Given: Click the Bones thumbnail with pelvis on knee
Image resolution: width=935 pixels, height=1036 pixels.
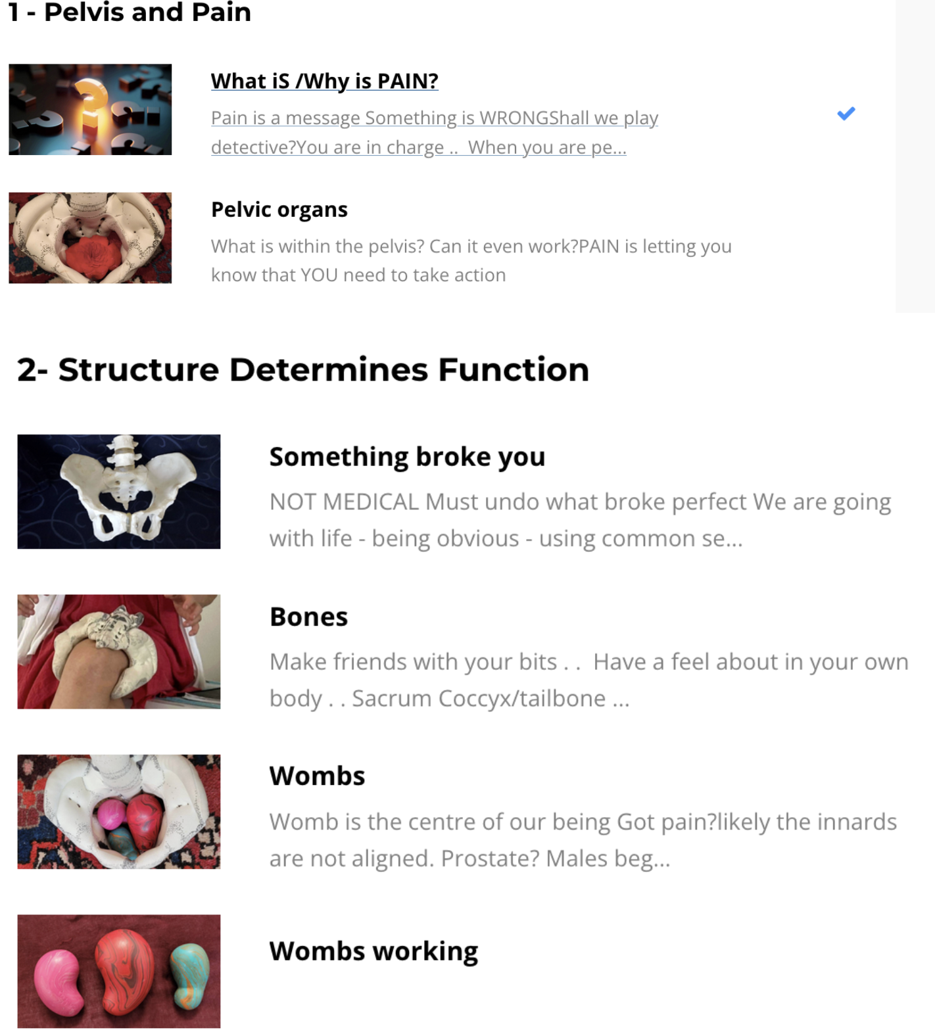Looking at the screenshot, I should pyautogui.click(x=119, y=651).
